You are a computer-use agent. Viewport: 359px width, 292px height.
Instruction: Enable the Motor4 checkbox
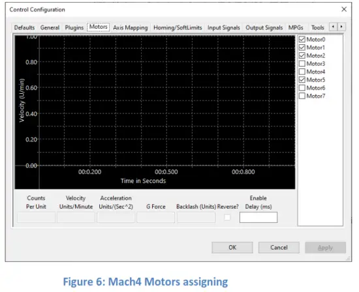302,72
